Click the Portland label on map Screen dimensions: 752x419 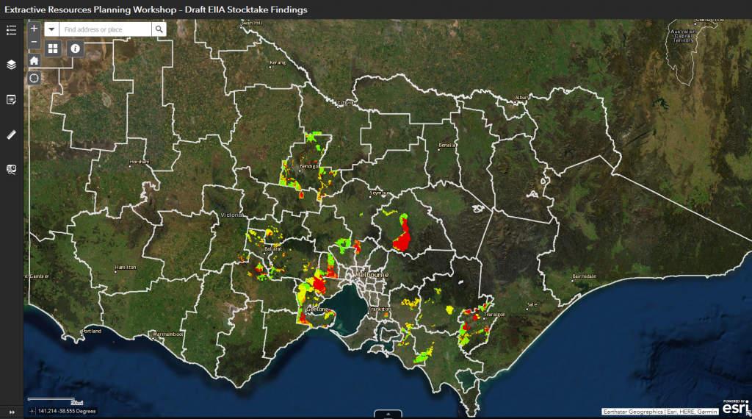(x=91, y=332)
